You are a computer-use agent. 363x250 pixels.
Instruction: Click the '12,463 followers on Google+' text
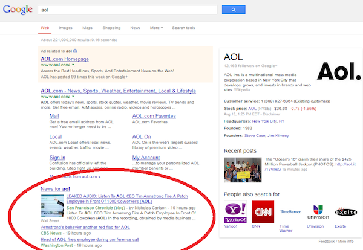(250, 66)
